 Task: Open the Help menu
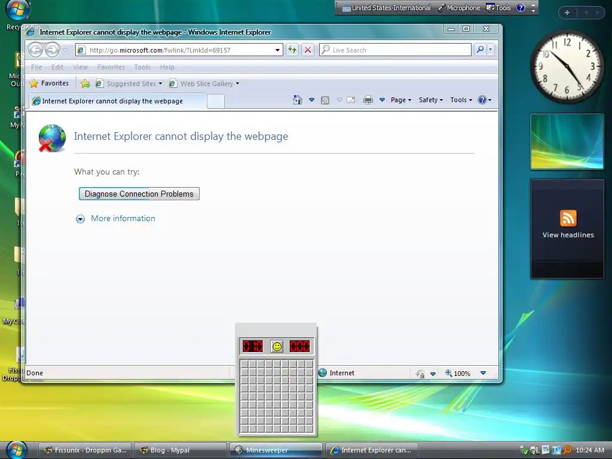[167, 67]
